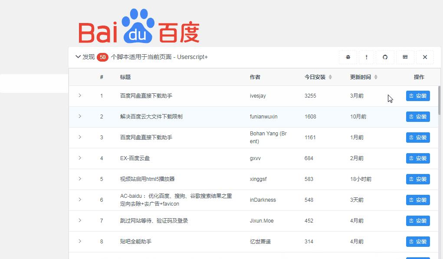Click install count 684
Screen dimensions: 443x259
click(309, 158)
